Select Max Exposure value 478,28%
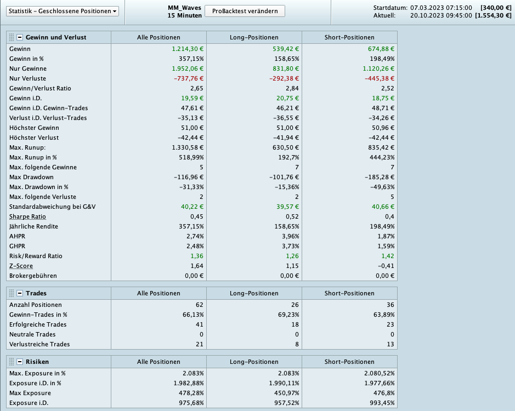 (x=191, y=393)
